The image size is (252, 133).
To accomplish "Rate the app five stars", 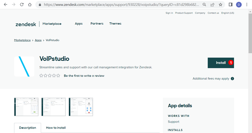I will 58,76.
